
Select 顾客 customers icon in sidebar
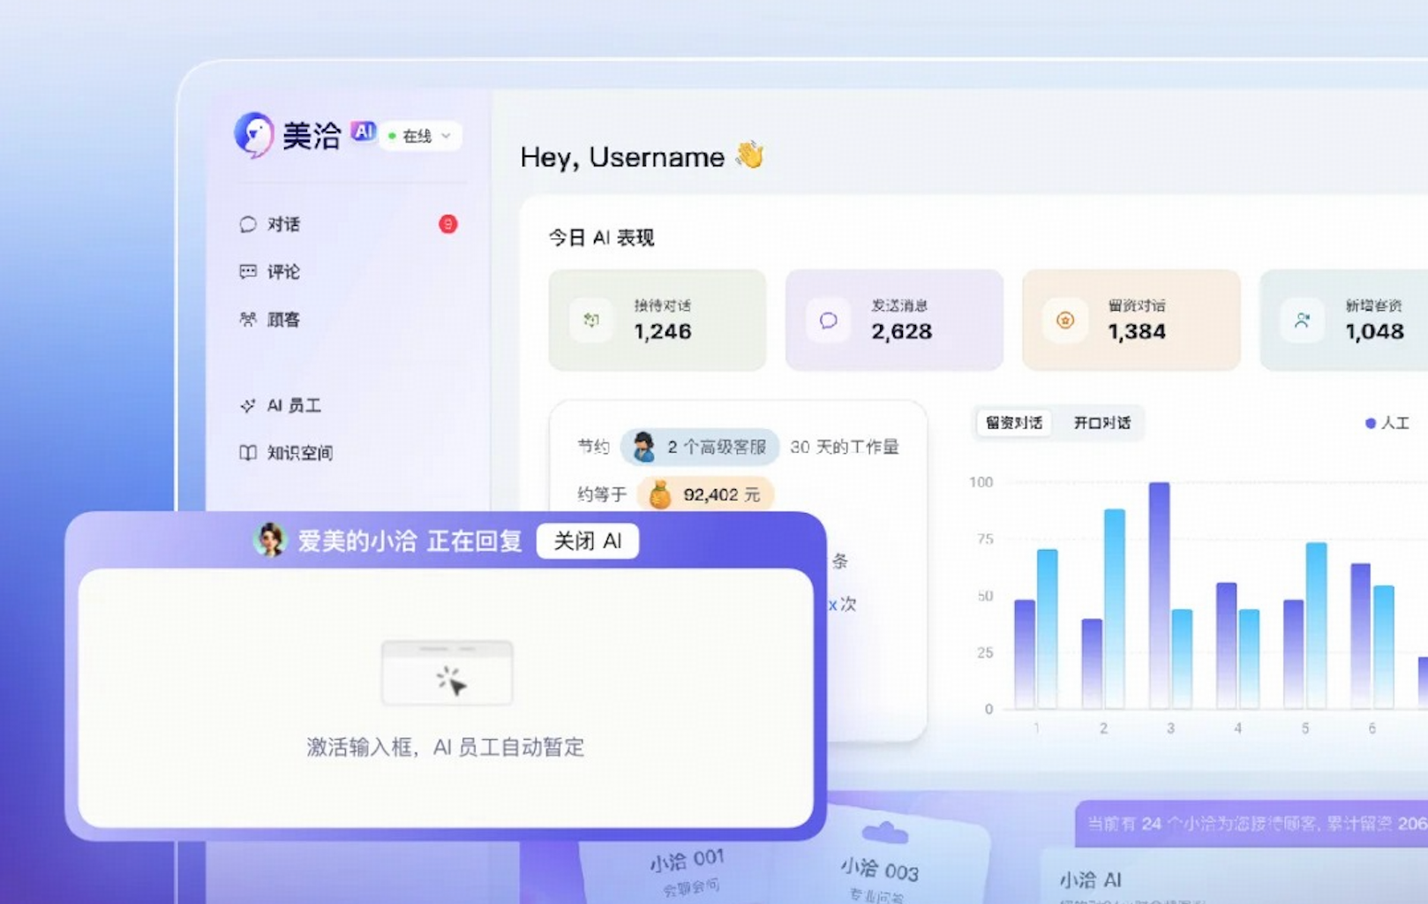[x=248, y=319]
